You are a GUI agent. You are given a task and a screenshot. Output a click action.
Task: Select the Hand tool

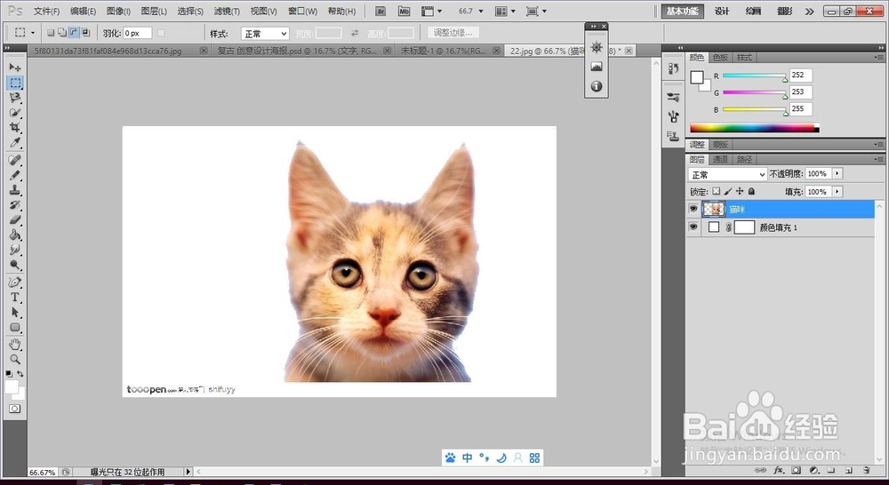pyautogui.click(x=15, y=345)
